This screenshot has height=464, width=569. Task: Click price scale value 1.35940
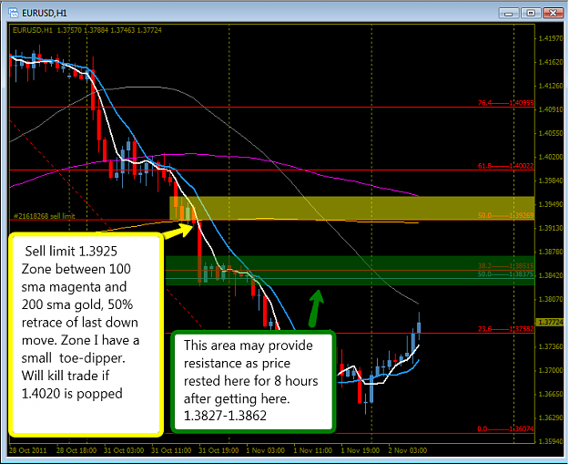coord(551,441)
